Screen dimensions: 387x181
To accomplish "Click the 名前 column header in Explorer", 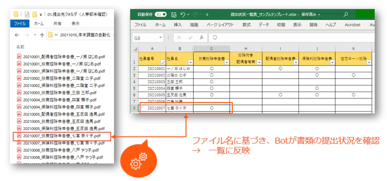I will tap(20, 46).
